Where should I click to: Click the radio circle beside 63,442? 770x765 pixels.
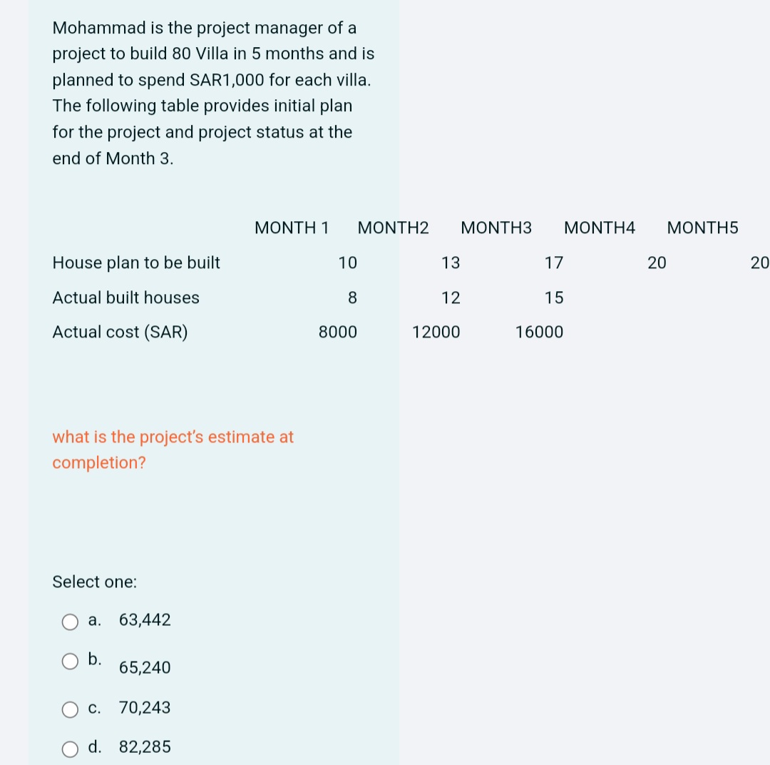click(70, 622)
